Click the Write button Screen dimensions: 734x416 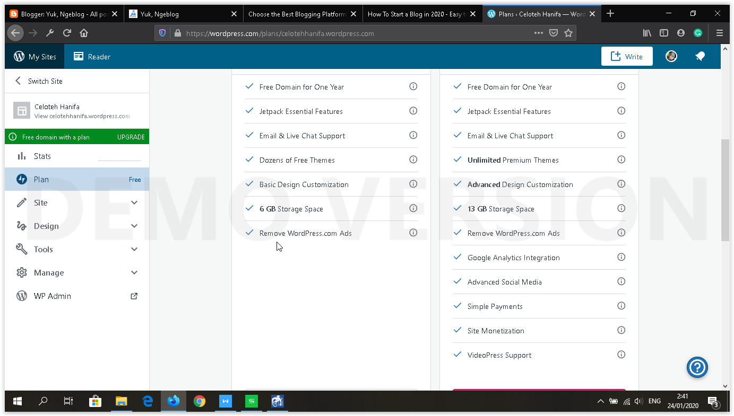[627, 57]
